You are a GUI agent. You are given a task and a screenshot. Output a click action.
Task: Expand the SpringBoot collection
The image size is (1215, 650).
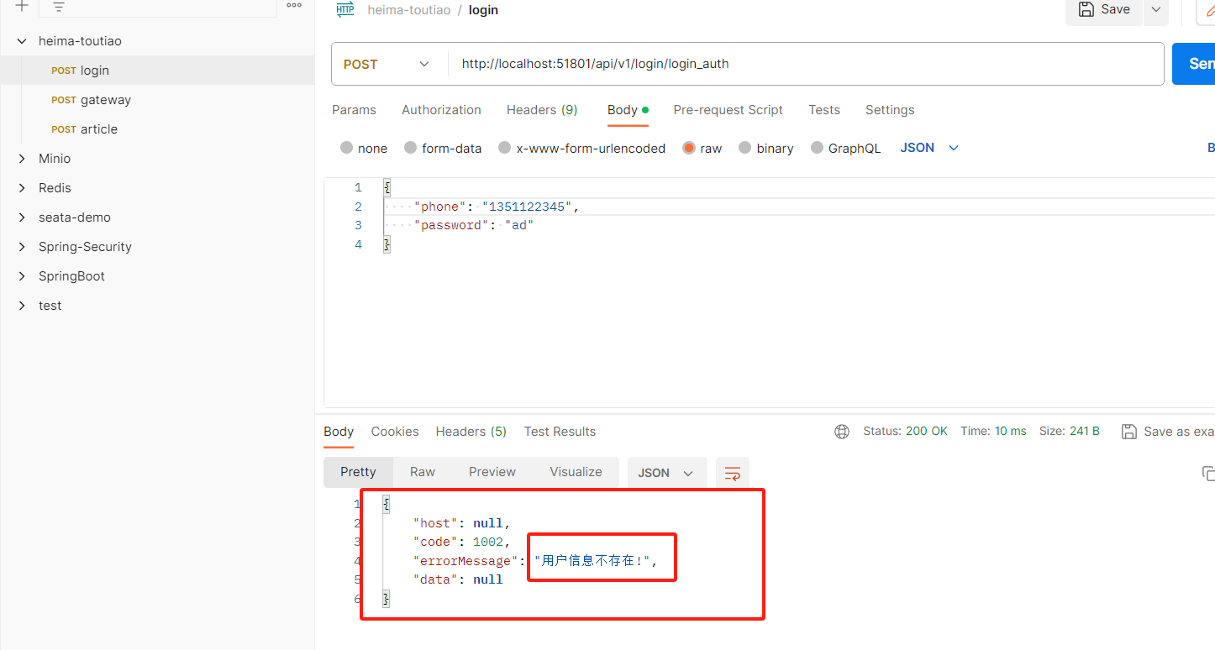tap(23, 276)
